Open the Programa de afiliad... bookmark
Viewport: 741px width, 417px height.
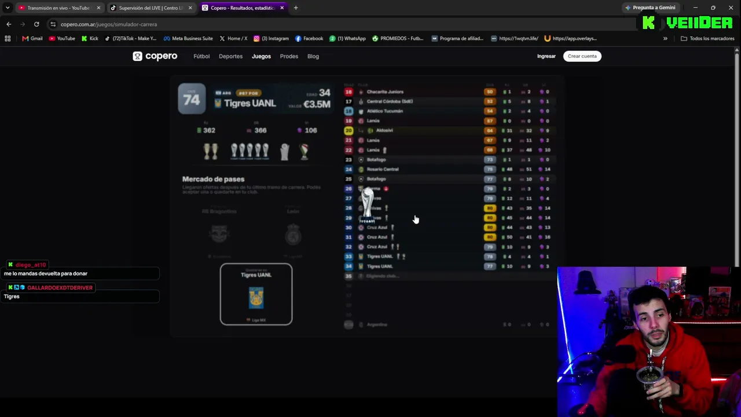coord(457,38)
